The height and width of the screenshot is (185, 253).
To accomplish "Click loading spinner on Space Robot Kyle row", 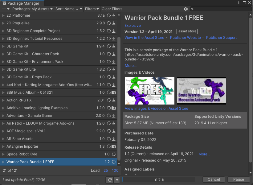I will pyautogui.click(x=114, y=154).
